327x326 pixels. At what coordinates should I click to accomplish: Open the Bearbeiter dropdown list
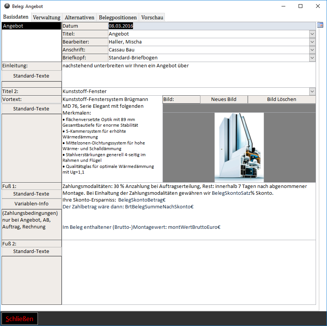(312, 42)
